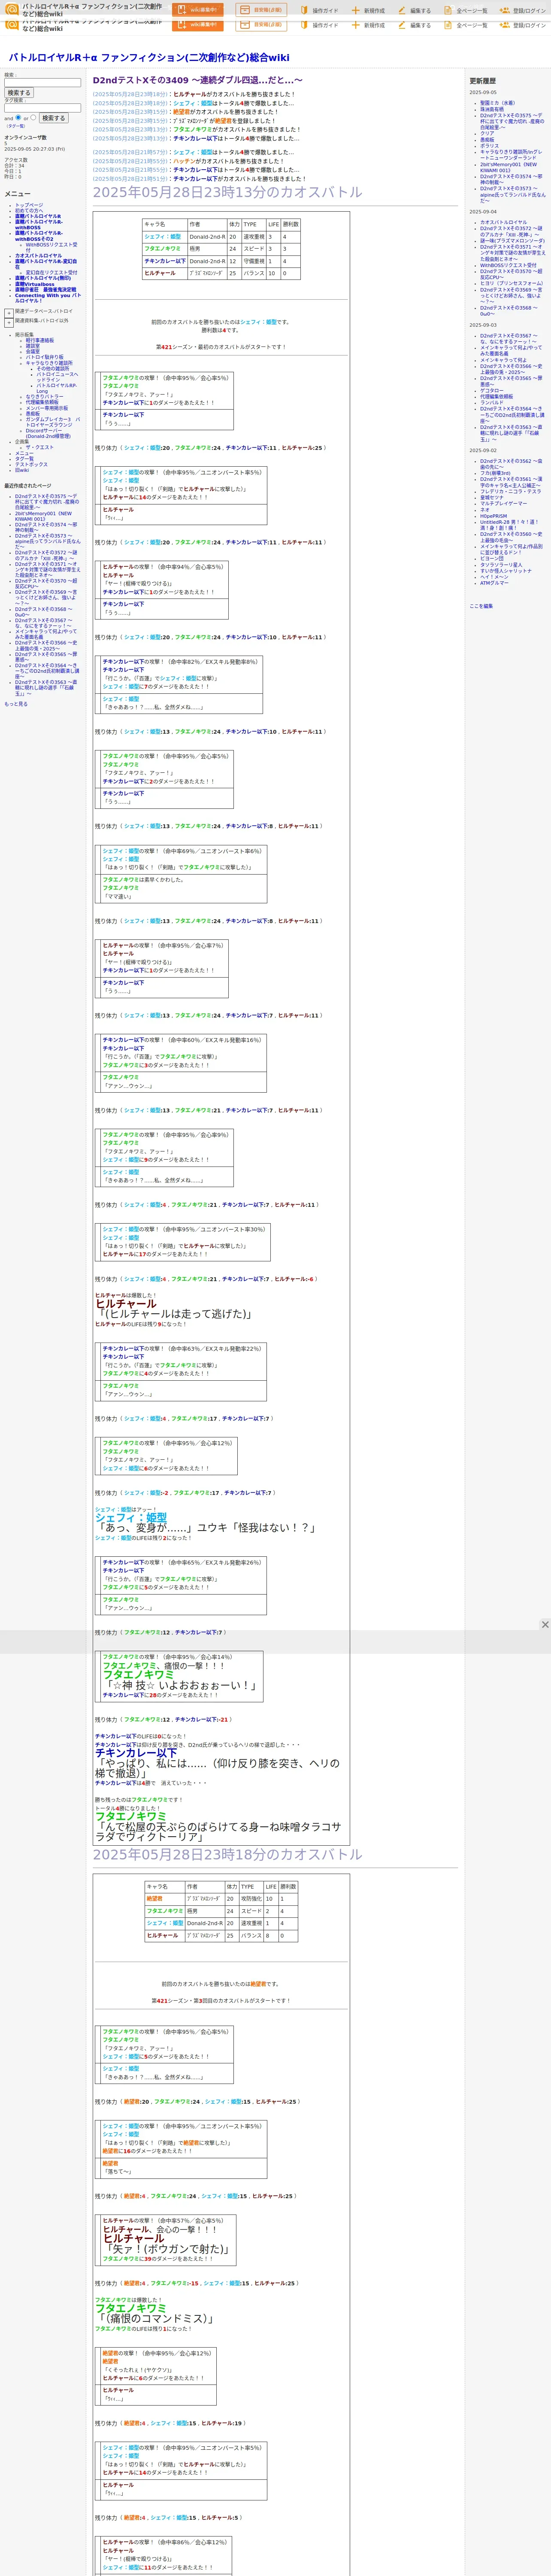Click もっと見る under recently created pages
This screenshot has width=551, height=2576.
point(16,704)
